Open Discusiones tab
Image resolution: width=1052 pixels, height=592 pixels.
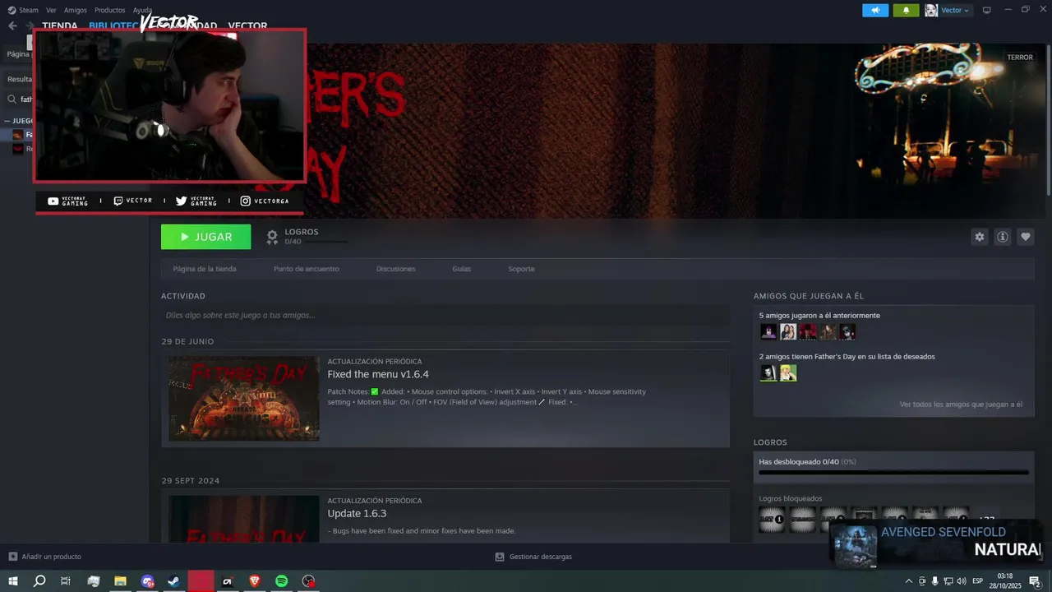(395, 269)
